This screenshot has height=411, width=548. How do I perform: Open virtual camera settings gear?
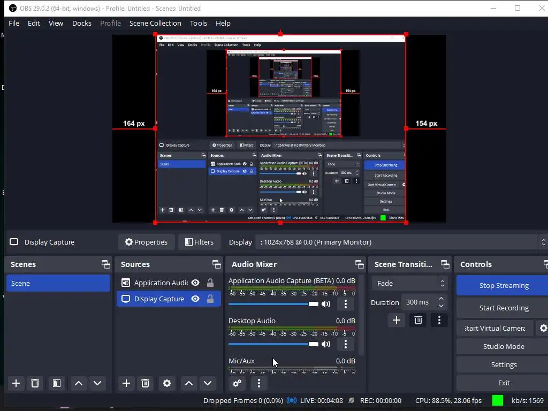pos(543,328)
